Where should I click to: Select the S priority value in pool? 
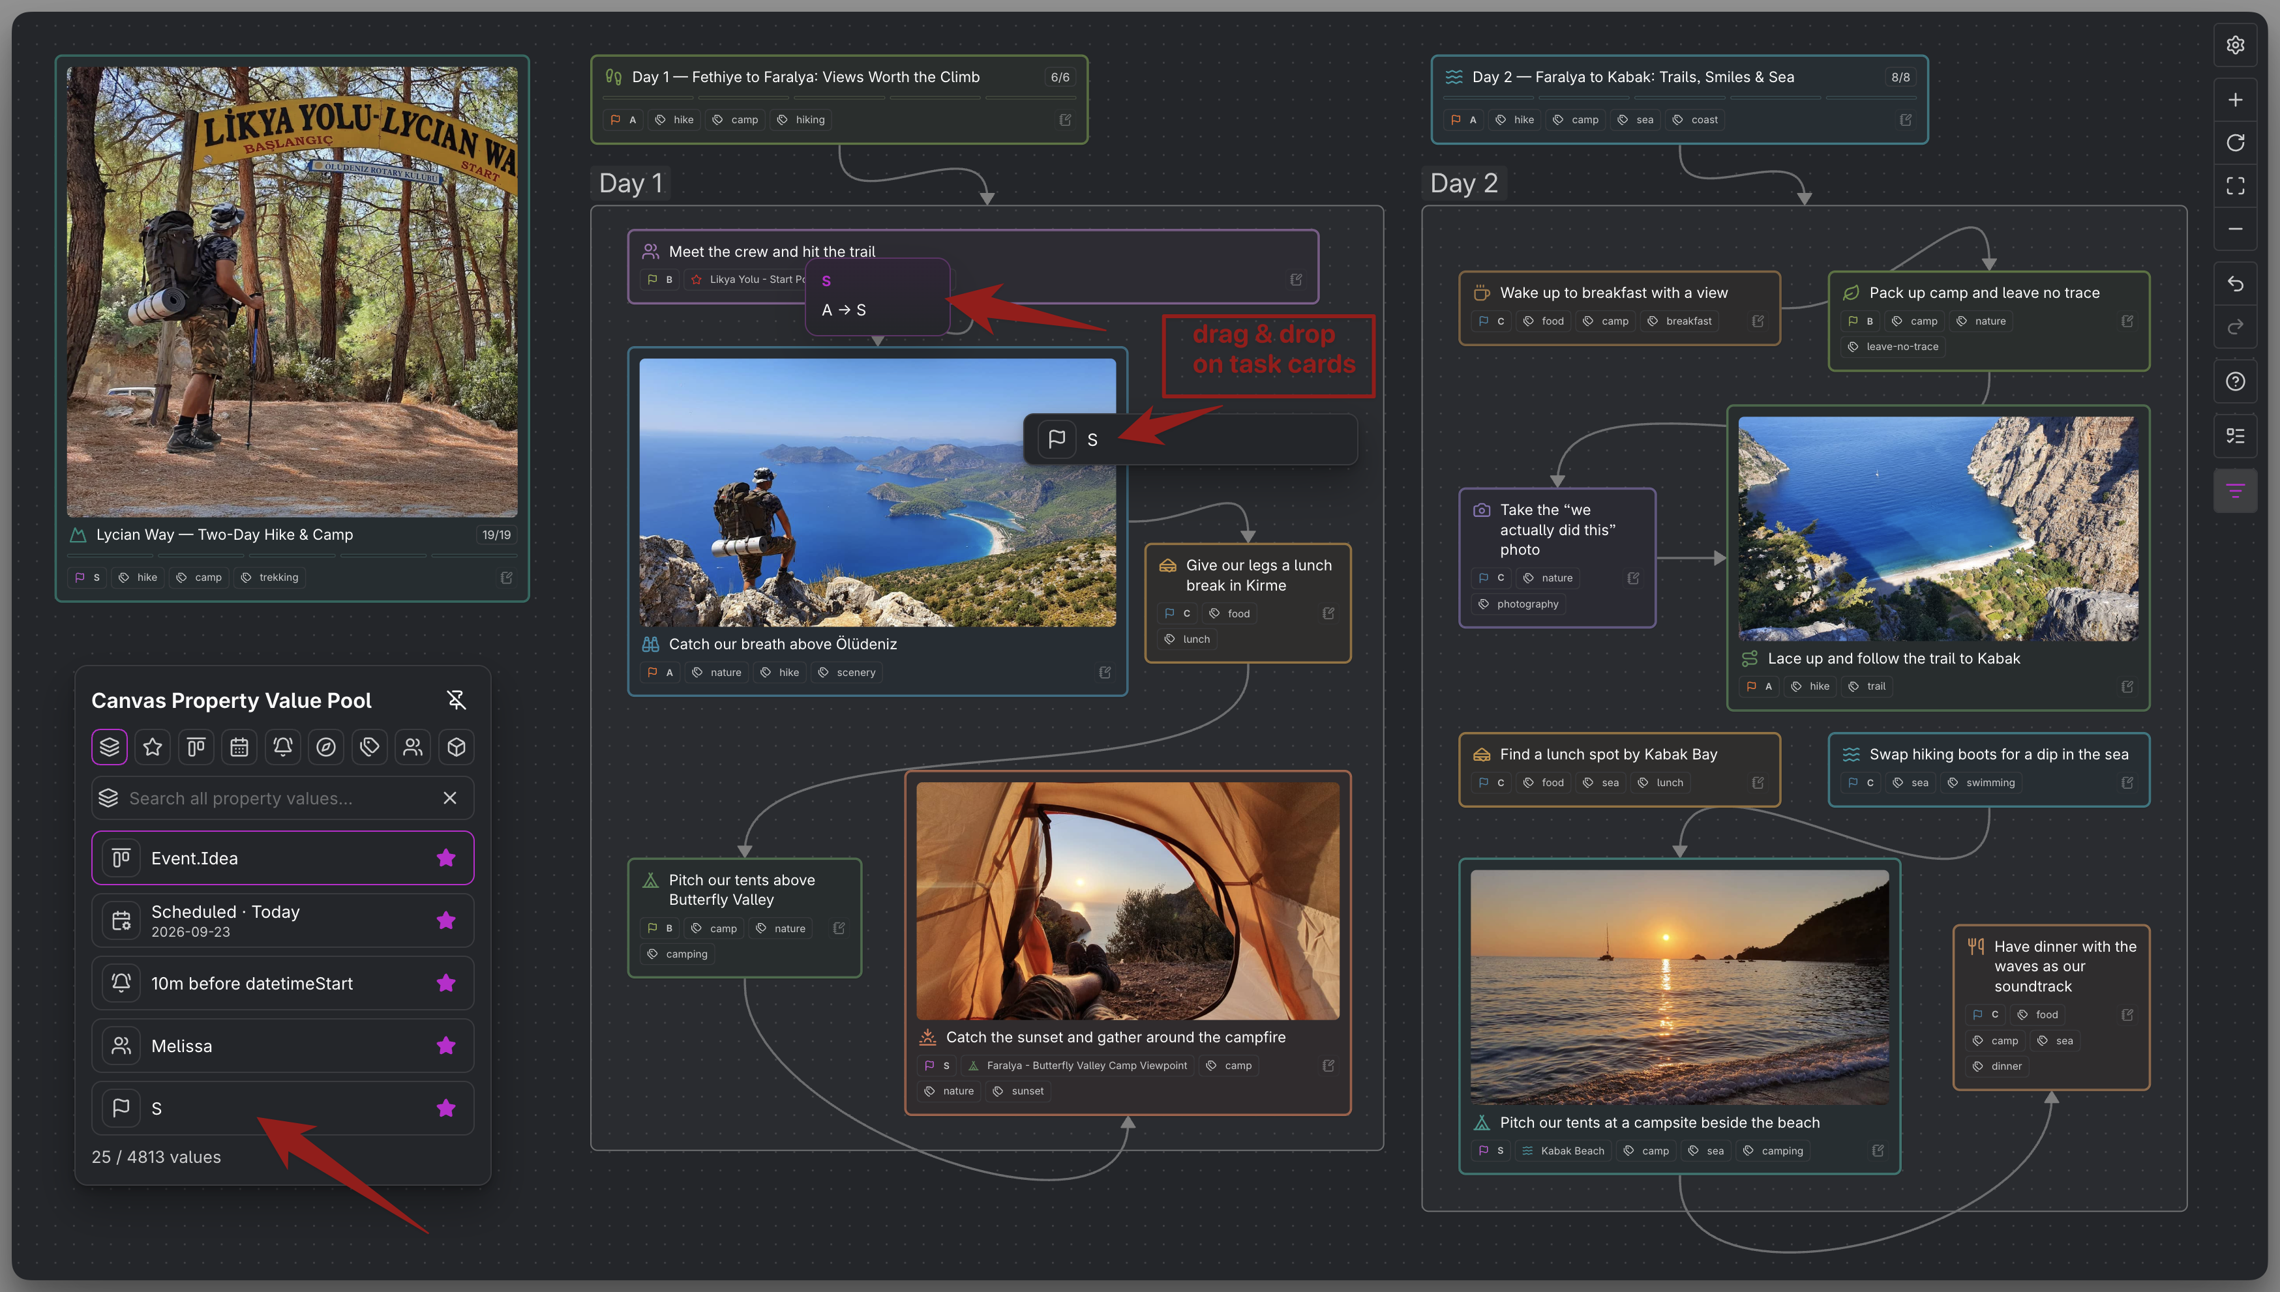[283, 1108]
